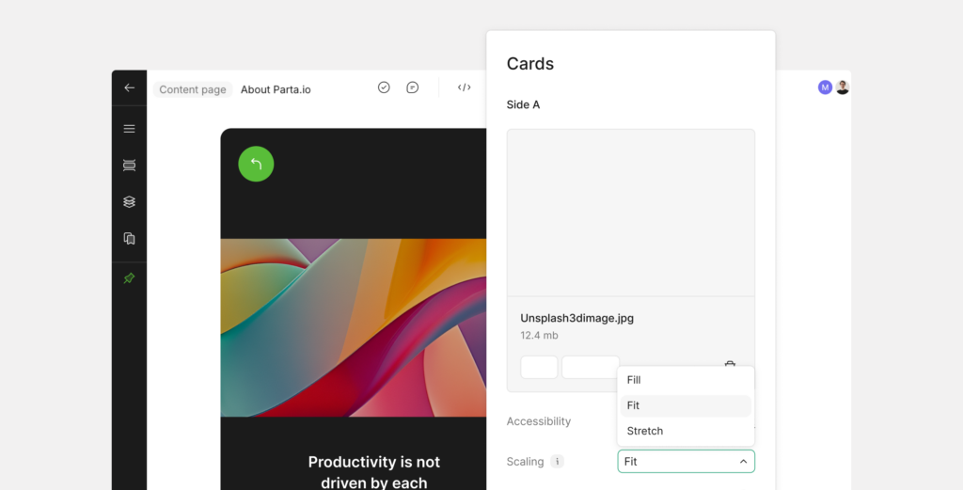The image size is (963, 490).
Task: Click the back arrow in the sidebar
Action: click(x=129, y=87)
